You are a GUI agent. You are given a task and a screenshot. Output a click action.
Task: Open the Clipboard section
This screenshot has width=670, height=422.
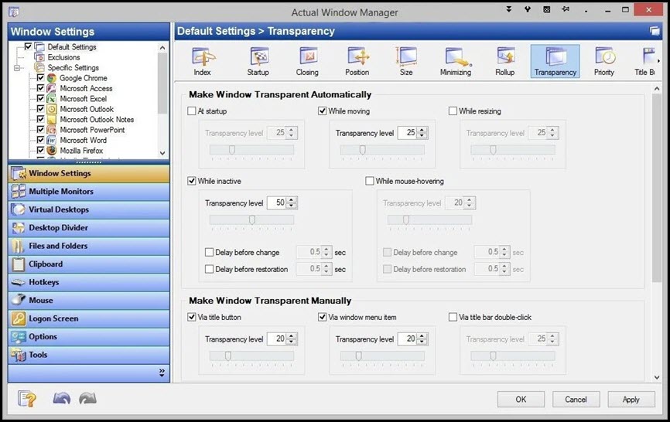(88, 264)
